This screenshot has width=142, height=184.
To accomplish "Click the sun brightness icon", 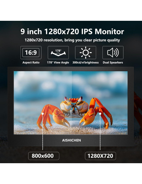I will [85, 53].
